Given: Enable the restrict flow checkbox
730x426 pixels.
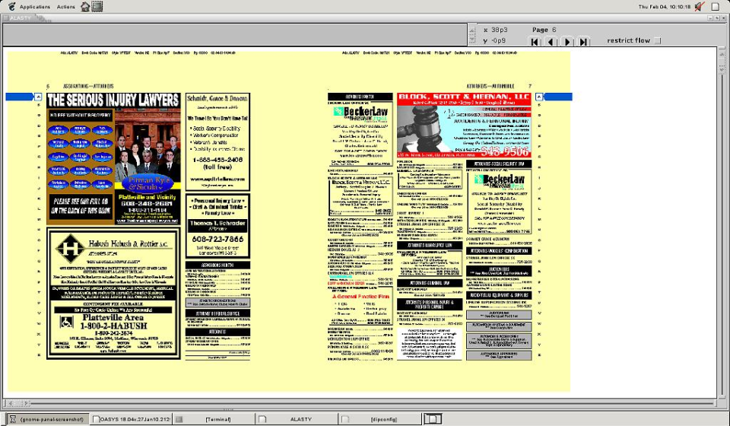Looking at the screenshot, I should (659, 41).
